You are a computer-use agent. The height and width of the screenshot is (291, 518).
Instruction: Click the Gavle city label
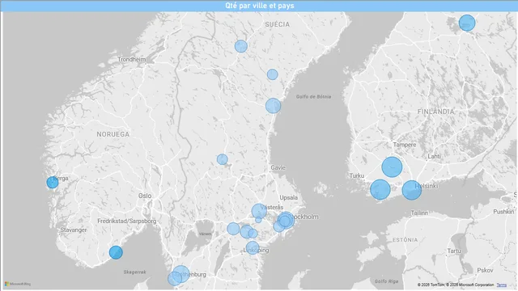click(x=278, y=167)
